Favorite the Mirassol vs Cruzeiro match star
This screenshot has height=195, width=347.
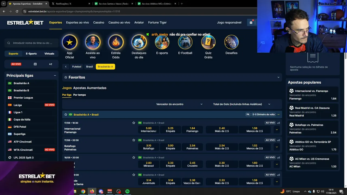(134, 157)
